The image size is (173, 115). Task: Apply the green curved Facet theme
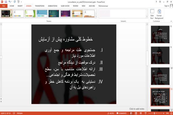click(30, 14)
